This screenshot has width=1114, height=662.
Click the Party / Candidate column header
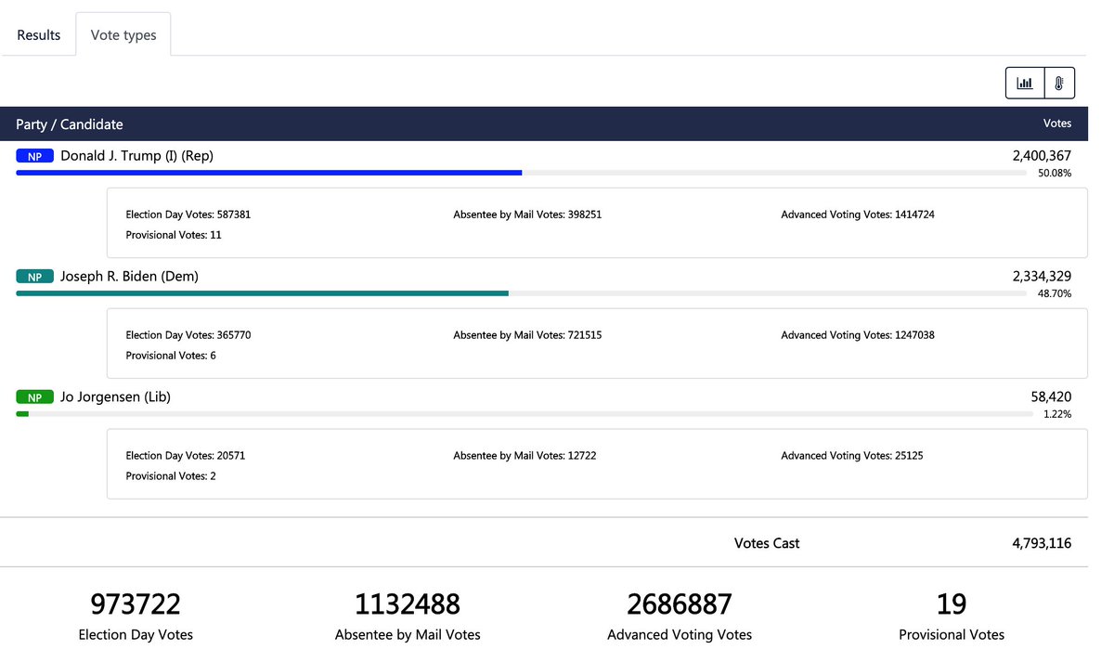[x=67, y=123]
